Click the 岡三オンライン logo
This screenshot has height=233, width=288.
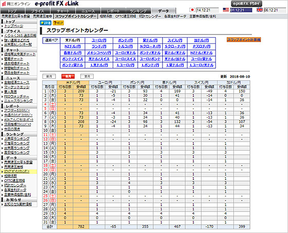click(x=16, y=4)
